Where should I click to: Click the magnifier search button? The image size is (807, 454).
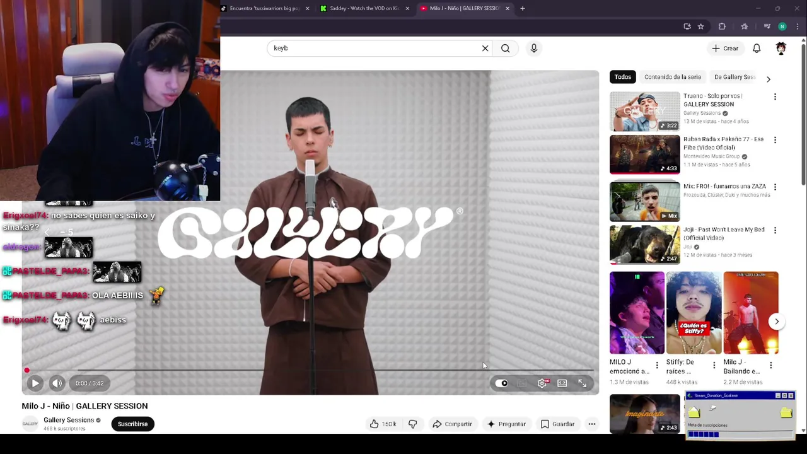tap(505, 48)
